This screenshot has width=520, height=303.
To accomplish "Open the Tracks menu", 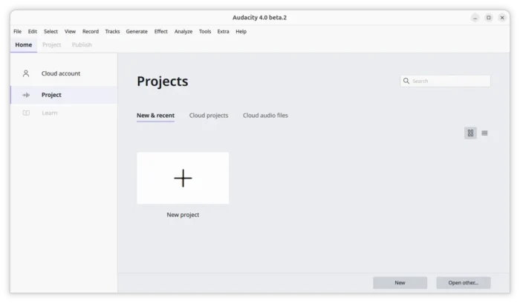I will click(112, 31).
